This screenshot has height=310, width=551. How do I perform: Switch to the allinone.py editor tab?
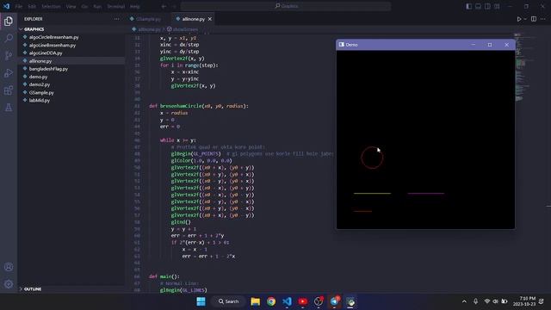(194, 19)
